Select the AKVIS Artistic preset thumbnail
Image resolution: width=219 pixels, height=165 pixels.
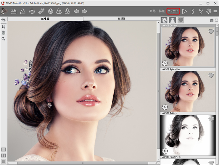[x=188, y=135]
